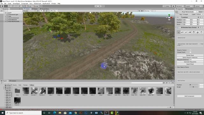Open the GameObject menu
Image resolution: width=204 pixels, height=115 pixels.
click(x=16, y=4)
